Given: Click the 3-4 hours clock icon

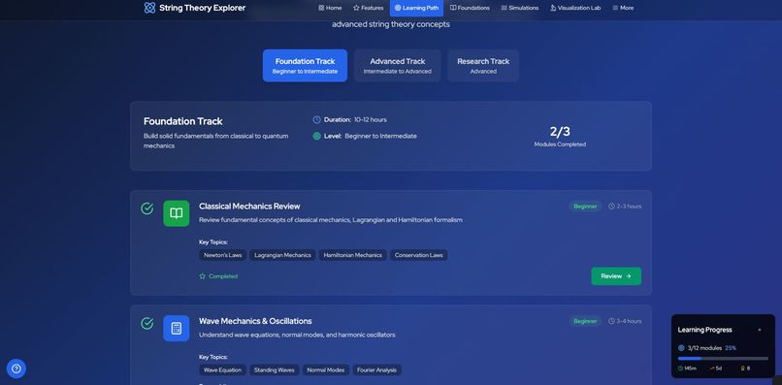Looking at the screenshot, I should pos(611,321).
